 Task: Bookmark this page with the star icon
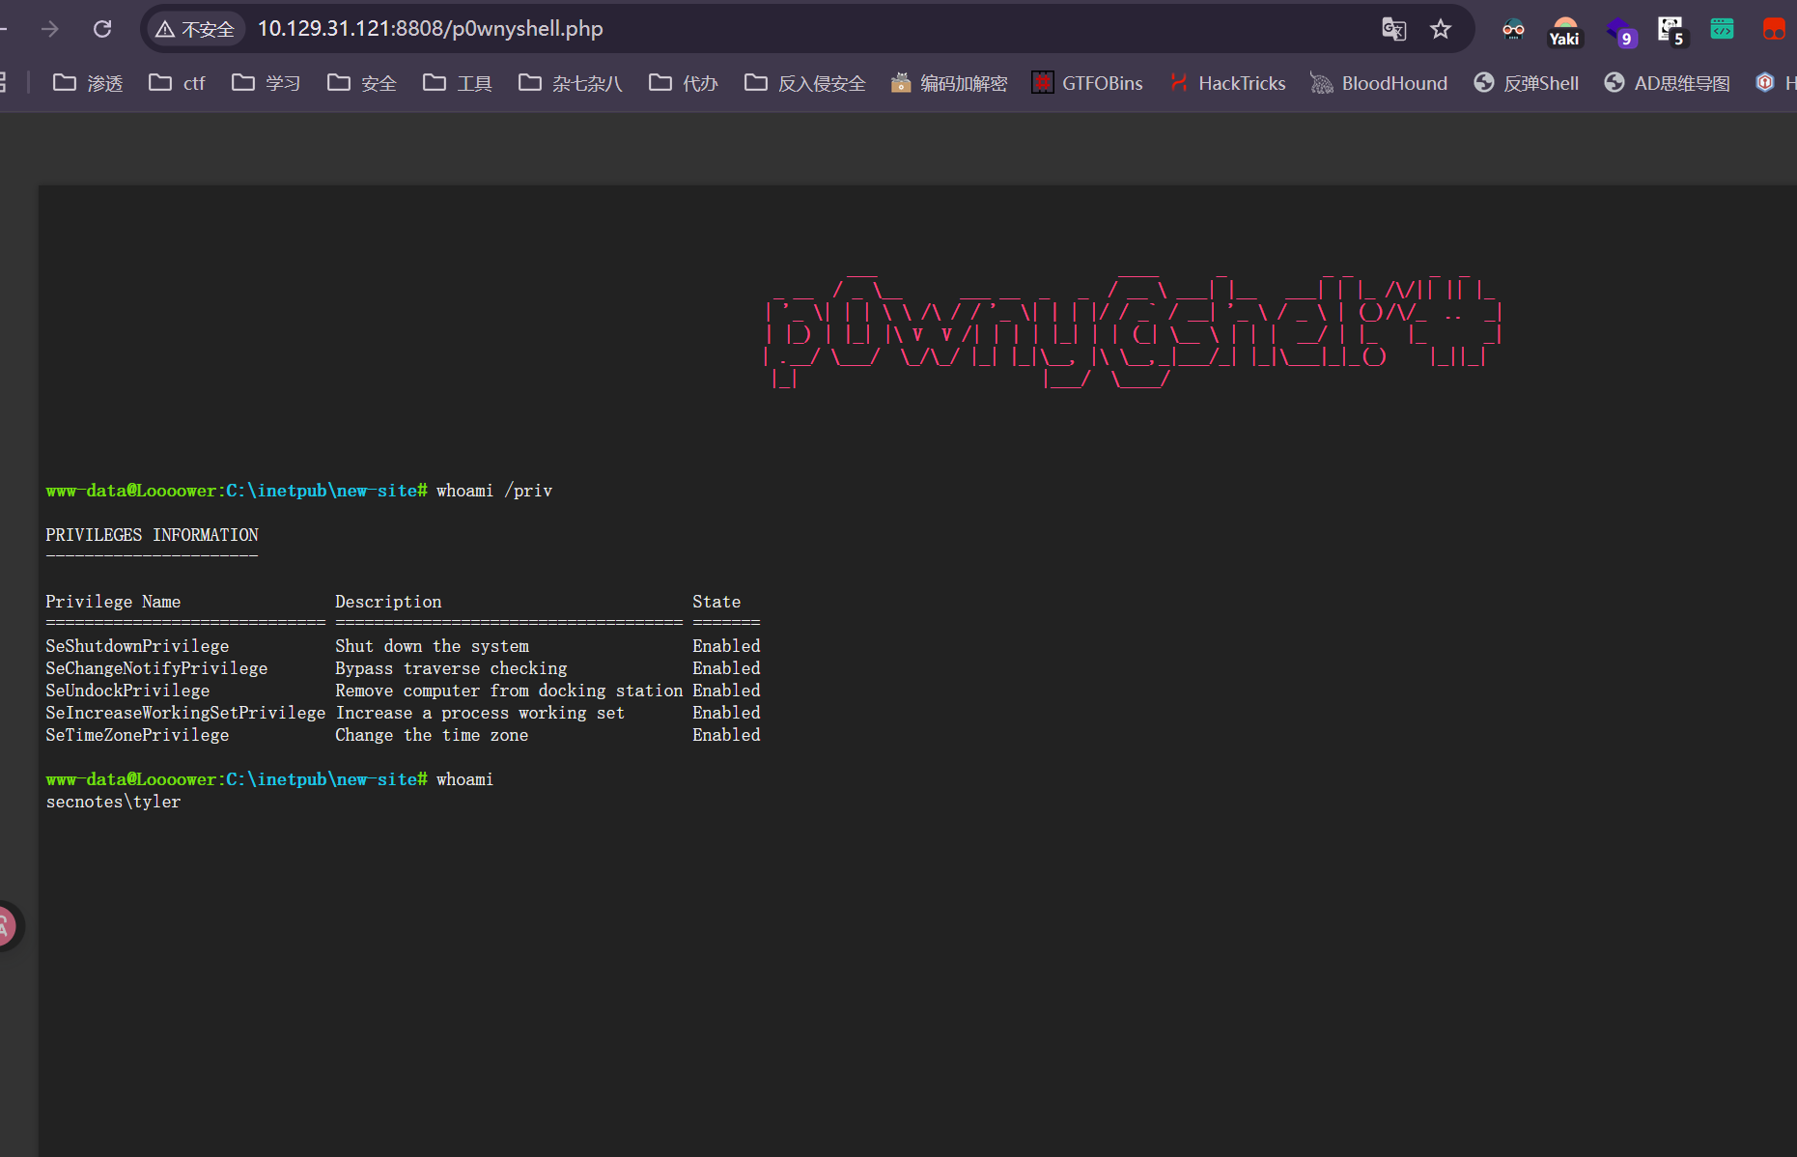tap(1441, 29)
